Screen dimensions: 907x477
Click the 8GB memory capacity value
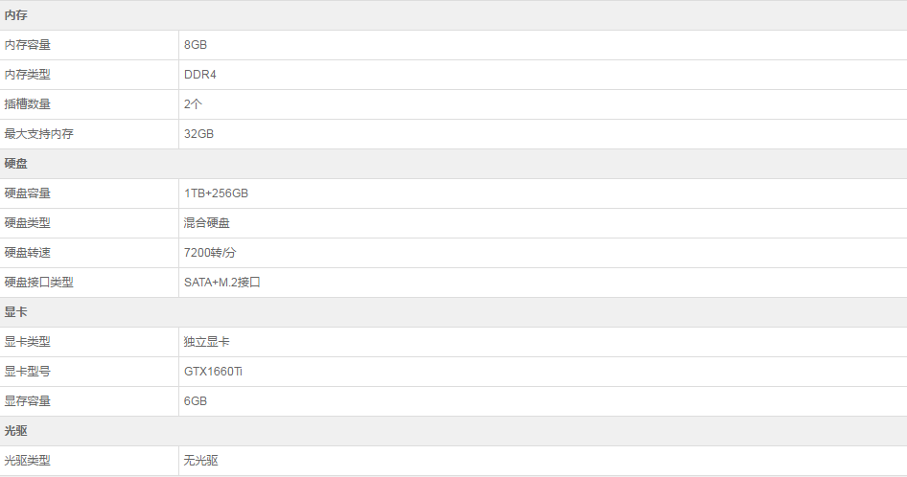(x=196, y=45)
